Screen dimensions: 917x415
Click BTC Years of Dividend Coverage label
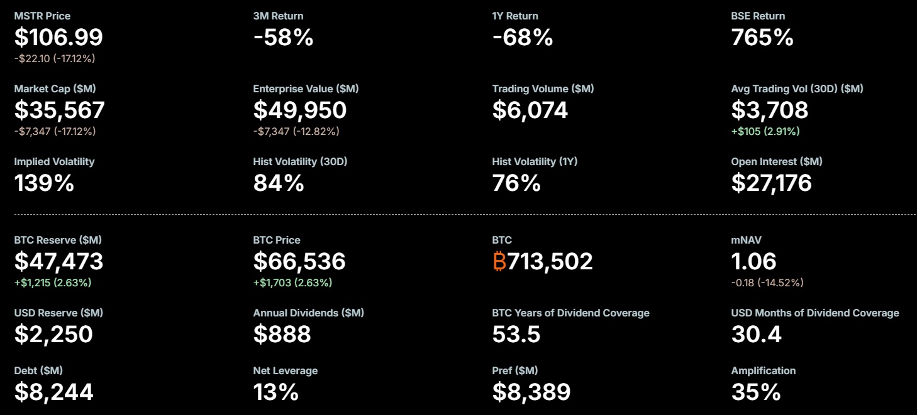(x=570, y=313)
